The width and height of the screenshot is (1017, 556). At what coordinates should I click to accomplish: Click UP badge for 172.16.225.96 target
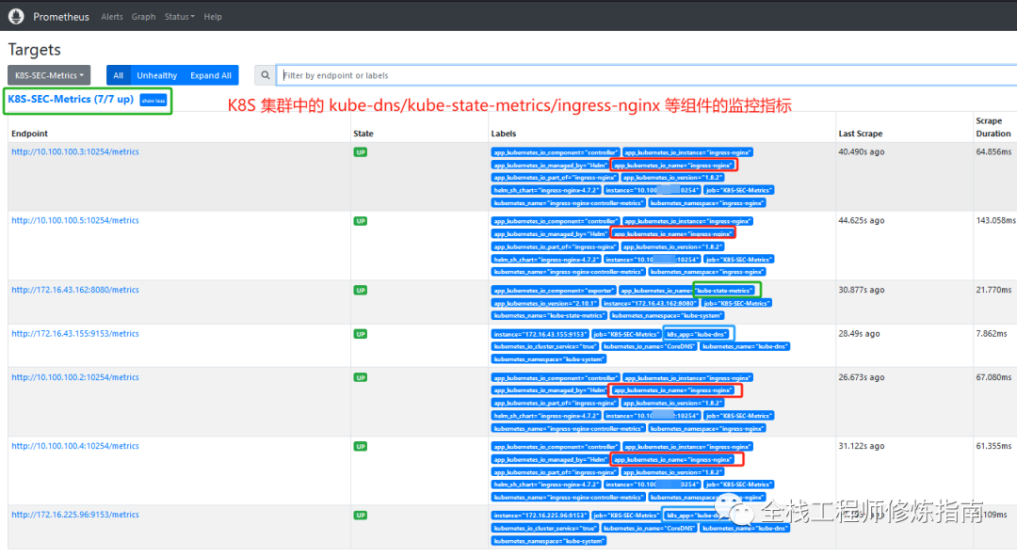[x=361, y=516]
